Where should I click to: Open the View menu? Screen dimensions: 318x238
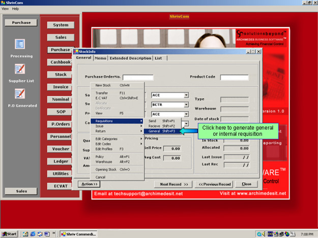pos(5,9)
